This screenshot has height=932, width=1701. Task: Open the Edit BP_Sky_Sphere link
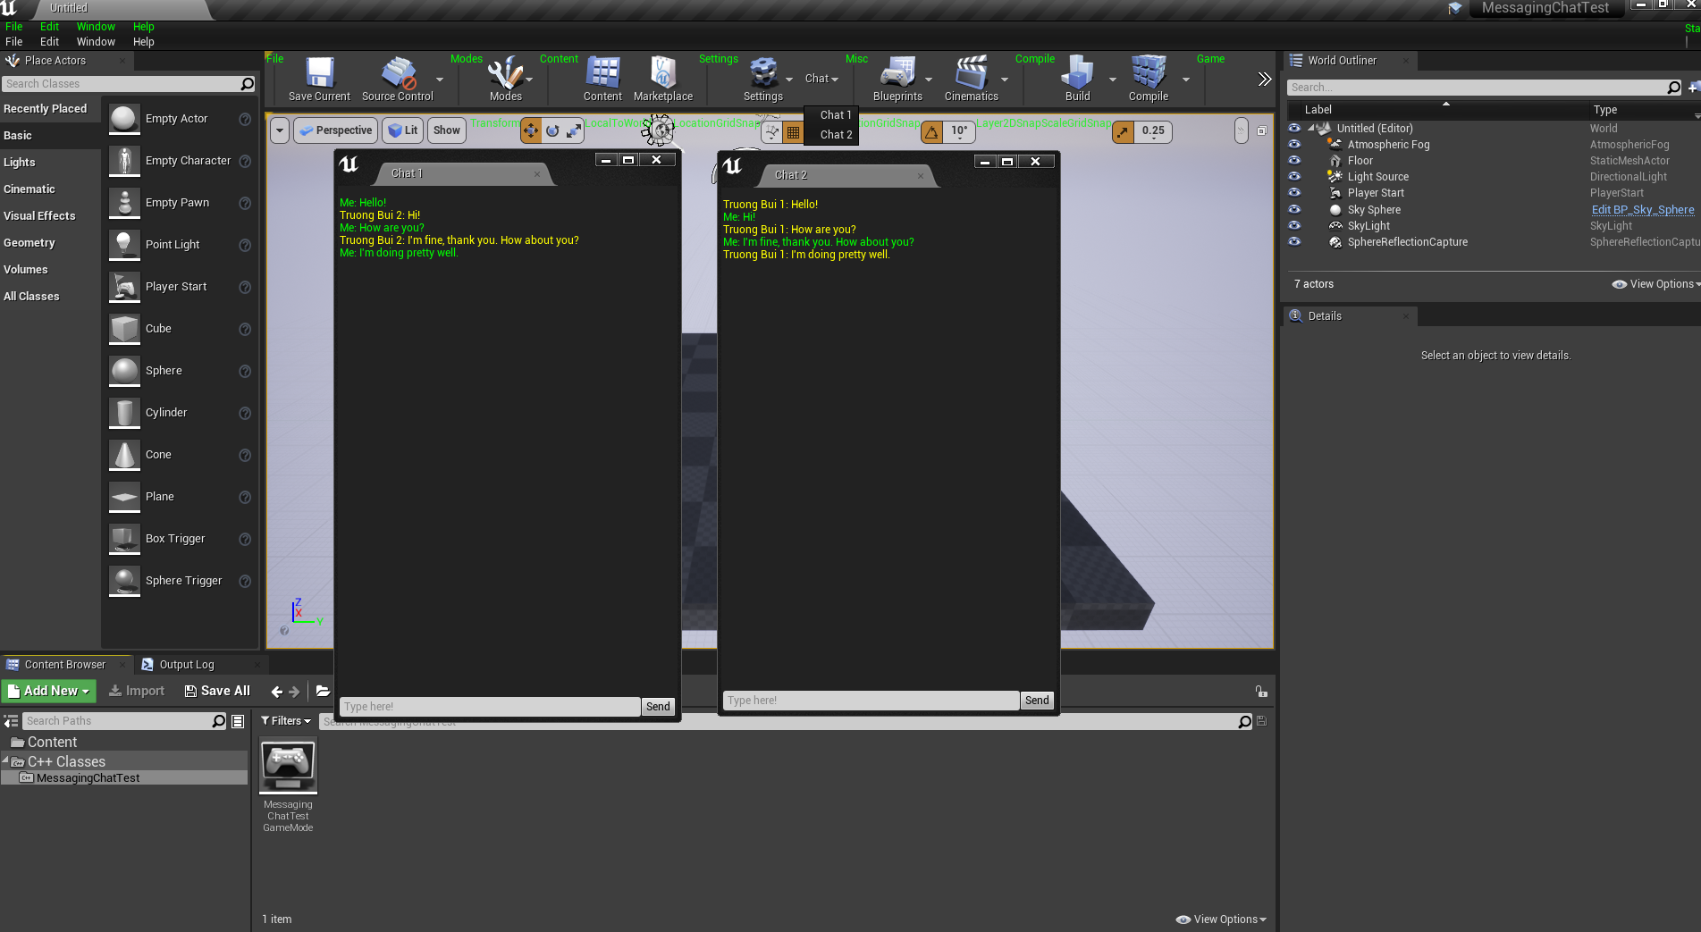click(1642, 210)
